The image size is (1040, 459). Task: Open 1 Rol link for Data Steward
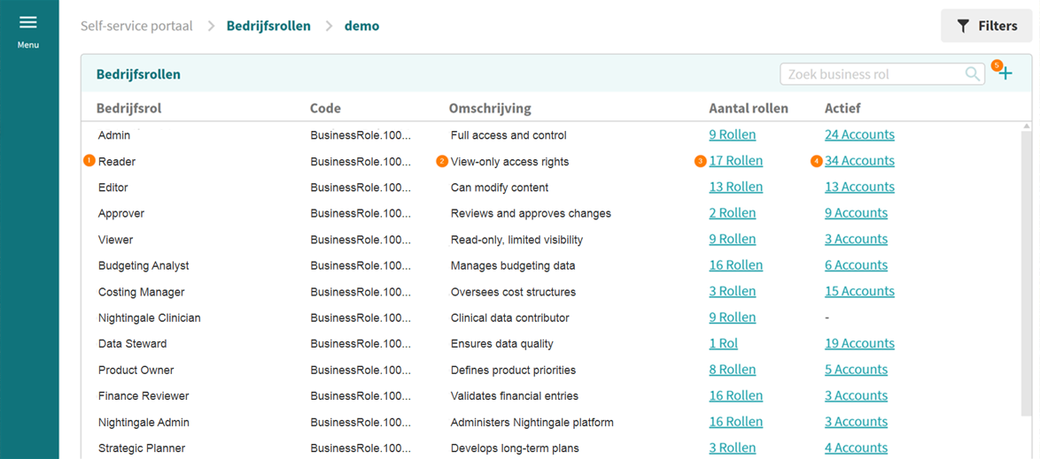[x=723, y=344]
